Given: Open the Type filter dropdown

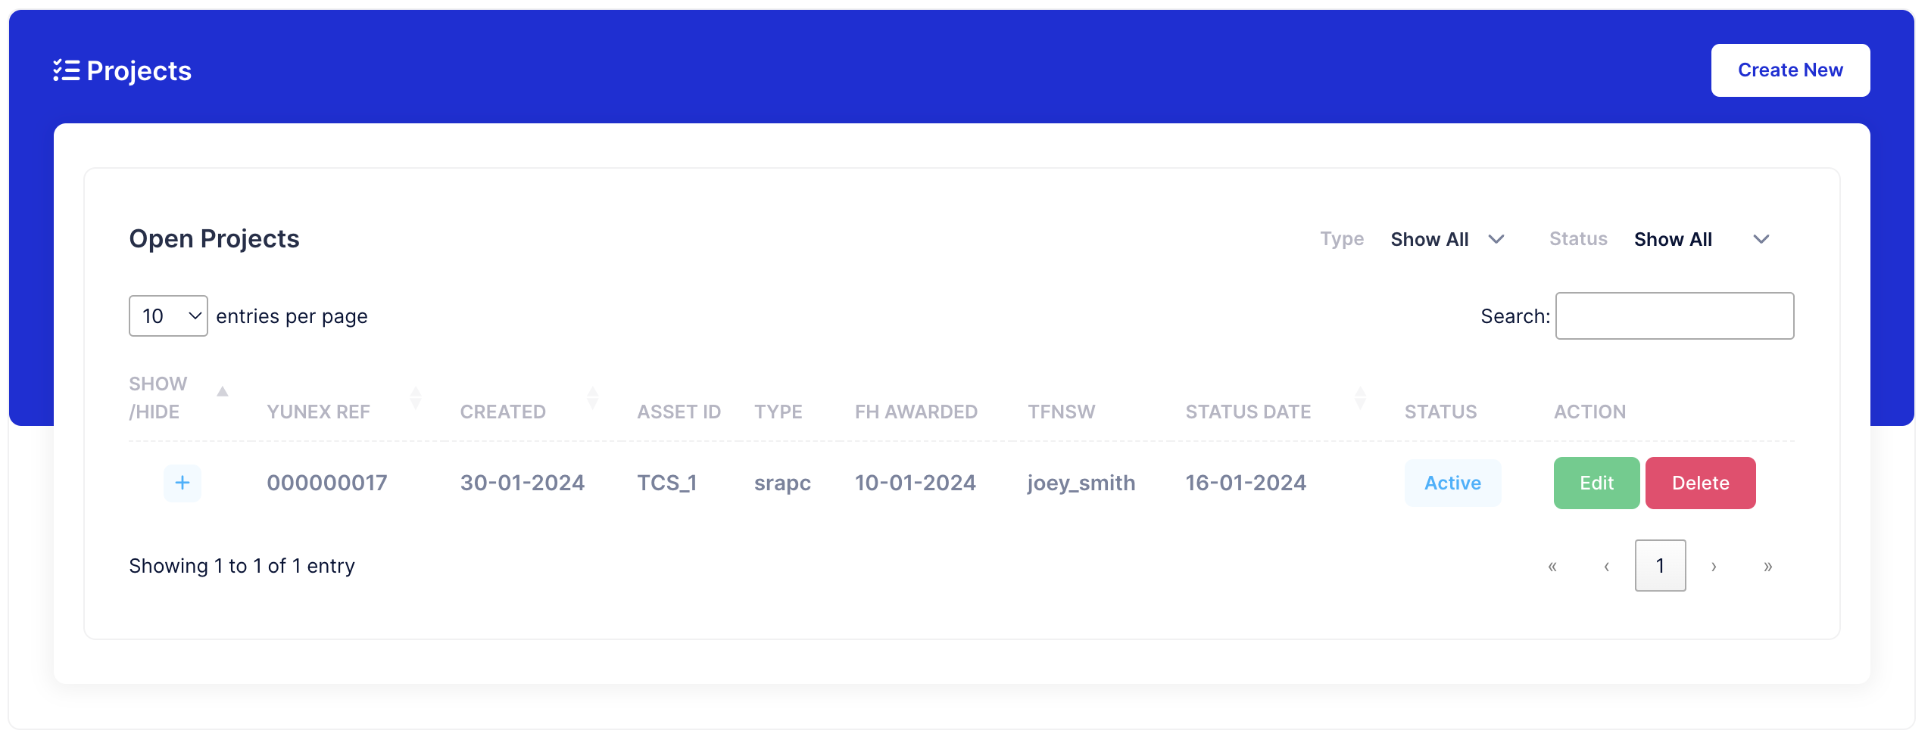Looking at the screenshot, I should coord(1447,240).
